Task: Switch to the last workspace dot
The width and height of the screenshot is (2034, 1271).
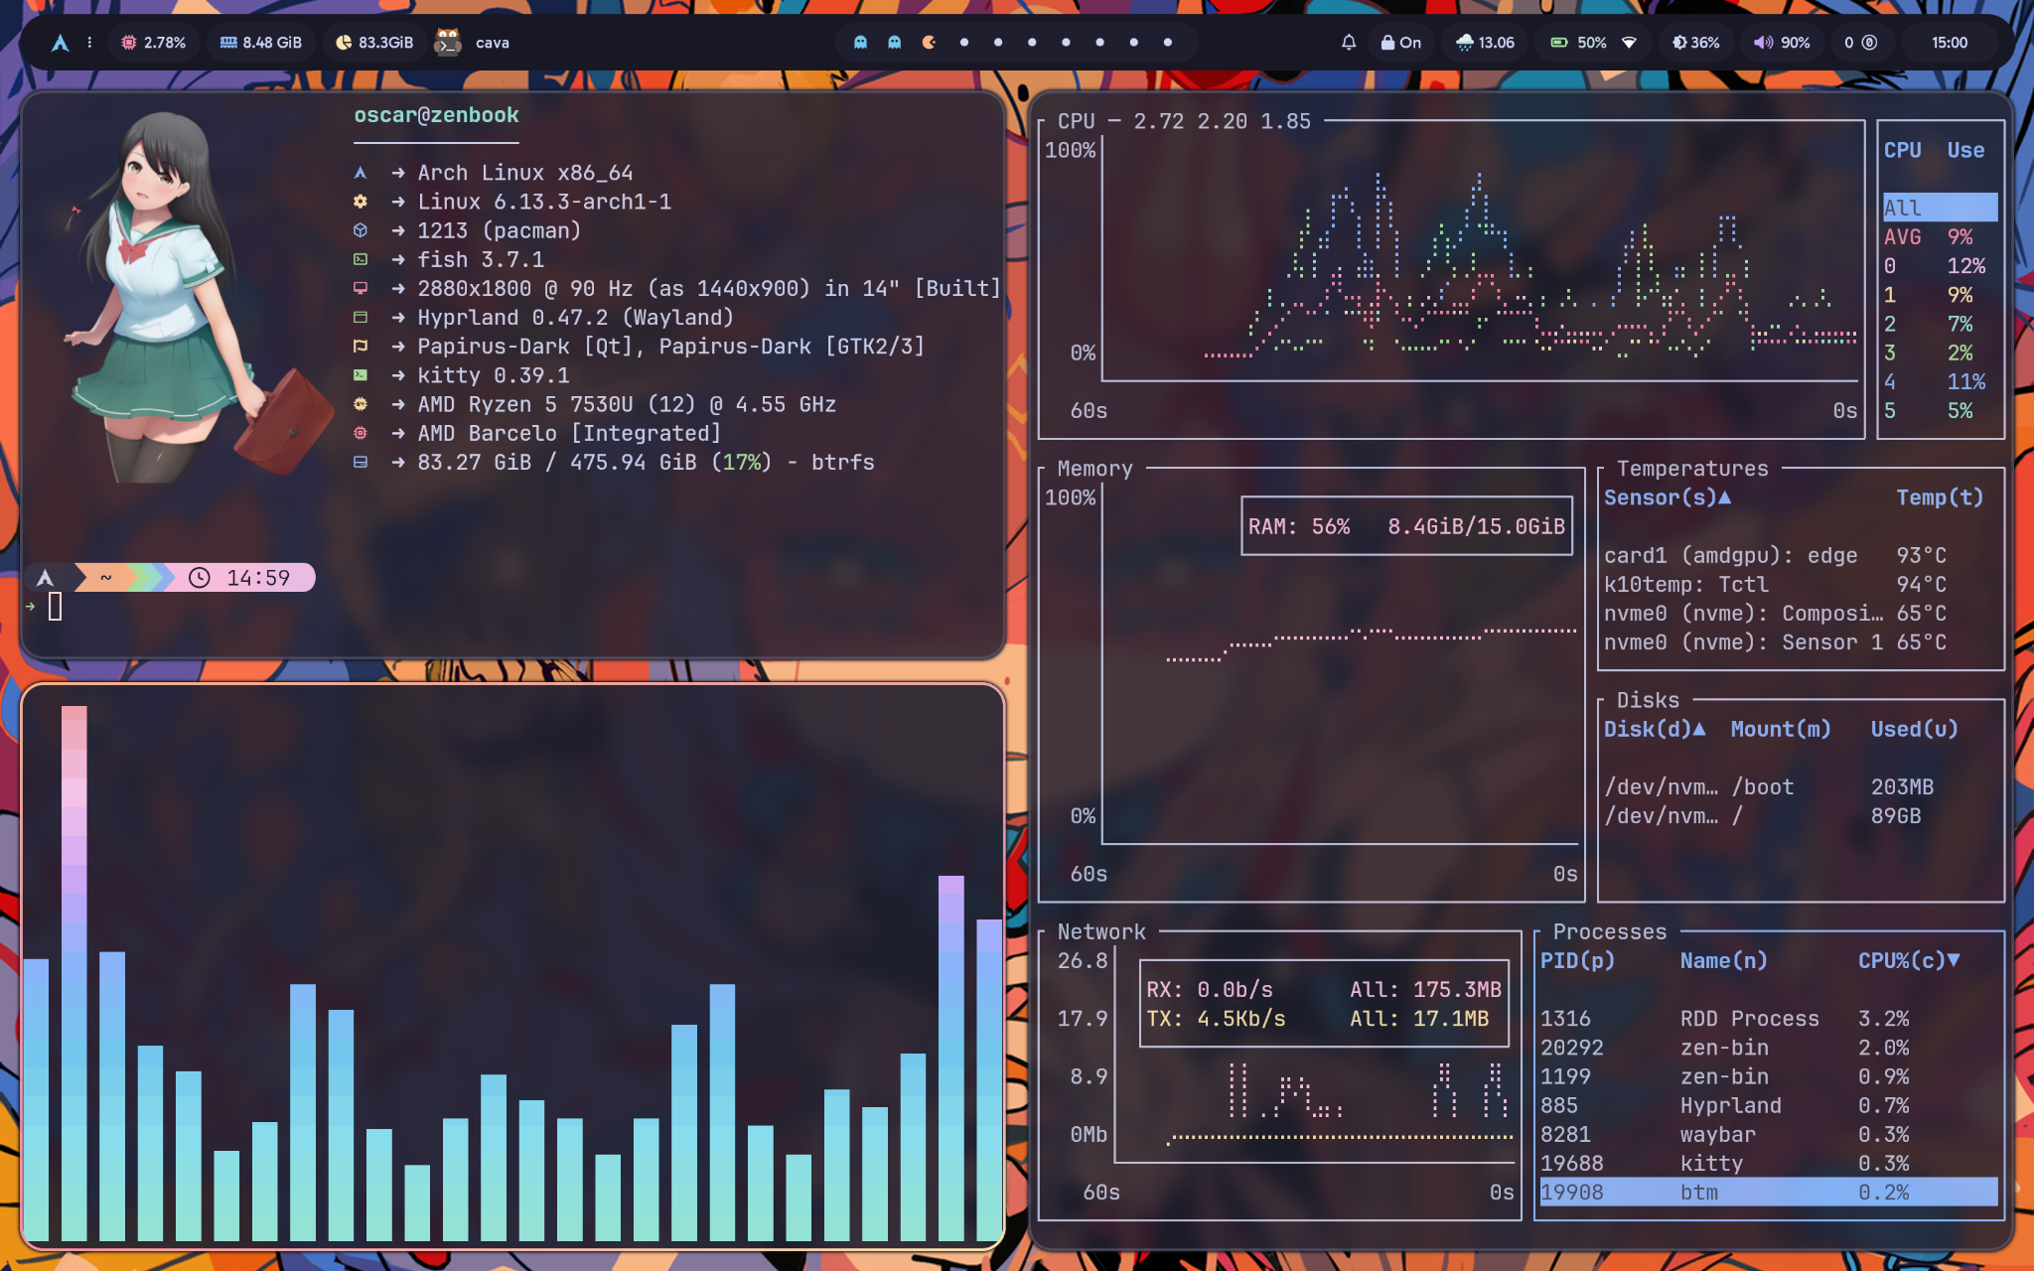Action: coord(1168,43)
